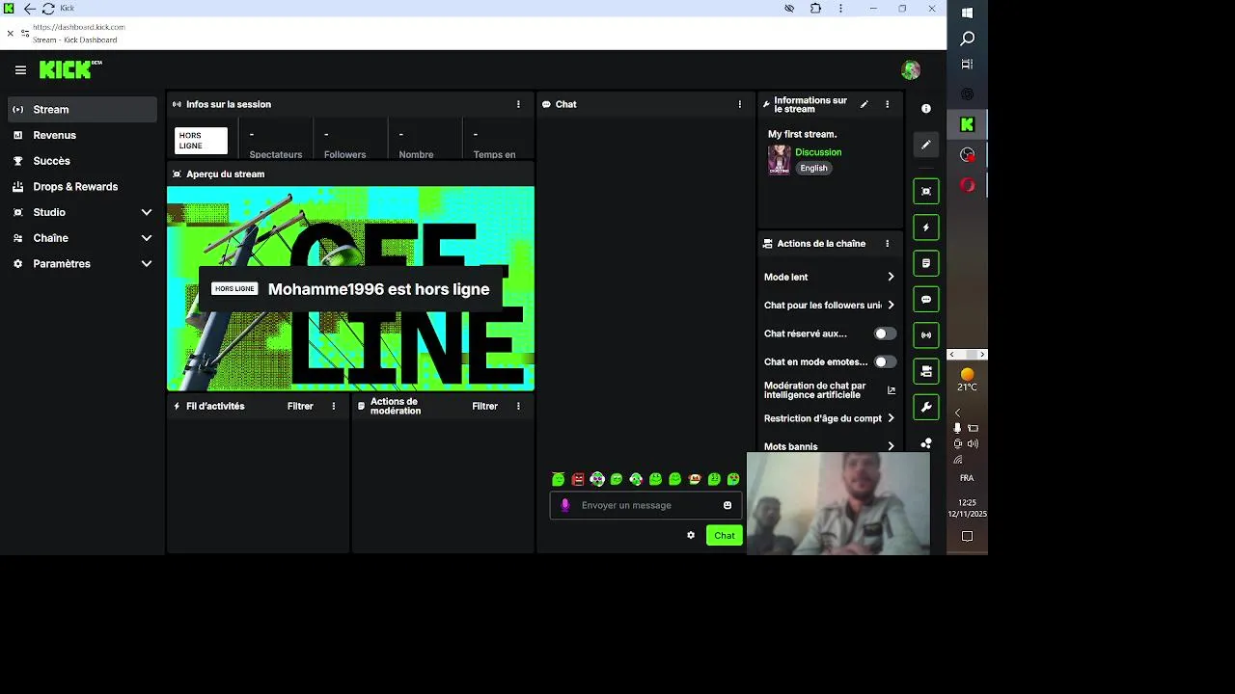The width and height of the screenshot is (1235, 694).
Task: Insert the dog face emote
Action: [695, 479]
